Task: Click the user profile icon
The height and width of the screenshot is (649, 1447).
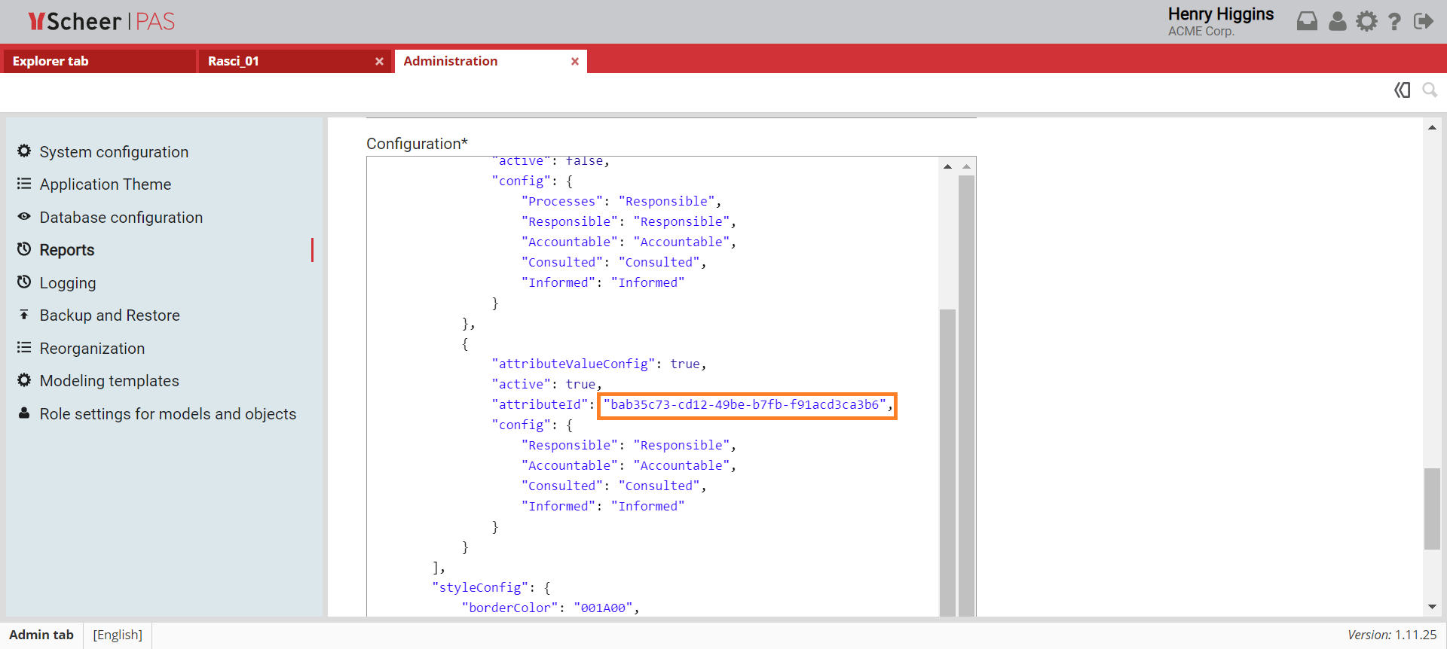Action: (x=1337, y=21)
